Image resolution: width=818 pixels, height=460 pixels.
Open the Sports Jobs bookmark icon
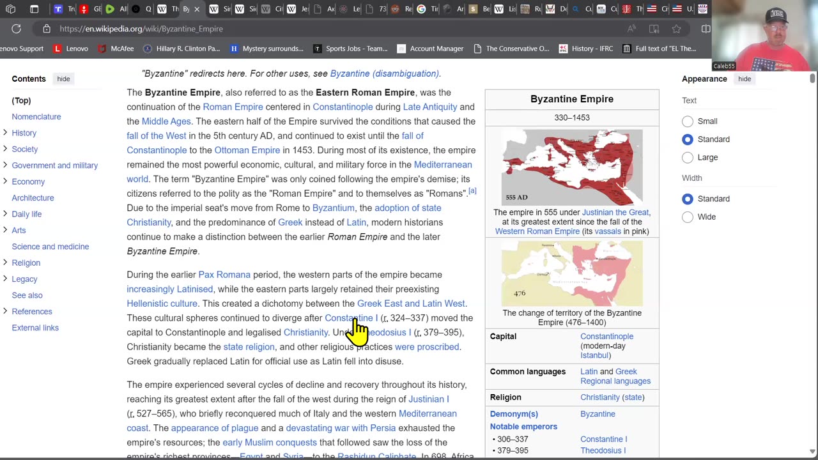tap(317, 49)
